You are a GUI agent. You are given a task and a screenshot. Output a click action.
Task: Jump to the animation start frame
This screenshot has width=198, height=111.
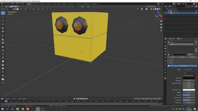[76, 99]
